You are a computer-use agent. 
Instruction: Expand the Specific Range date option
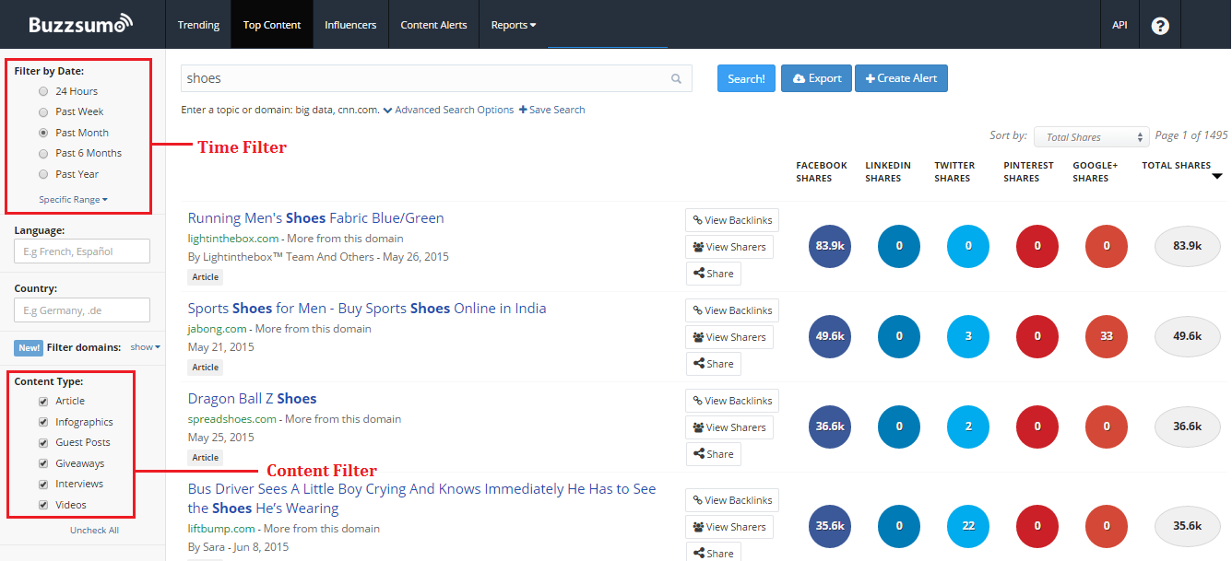pos(73,200)
